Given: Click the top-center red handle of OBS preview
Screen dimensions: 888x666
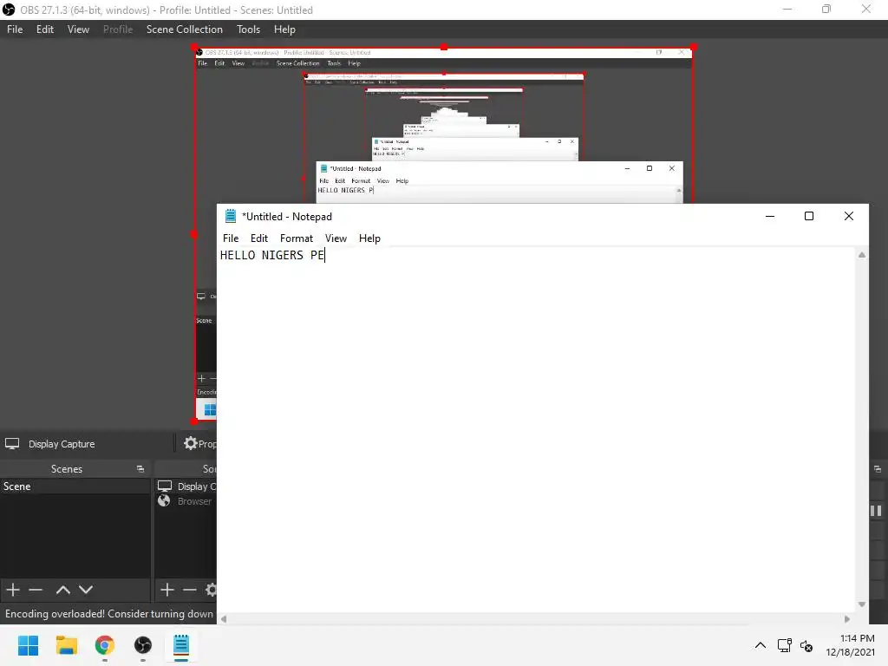Looking at the screenshot, I should tap(444, 47).
